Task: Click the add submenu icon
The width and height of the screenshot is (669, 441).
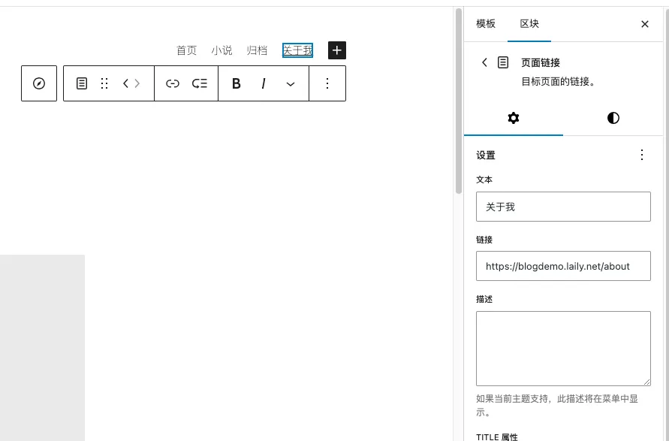Action: point(200,83)
